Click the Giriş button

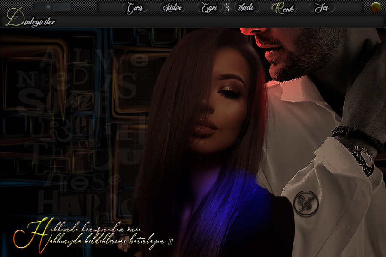click(135, 8)
